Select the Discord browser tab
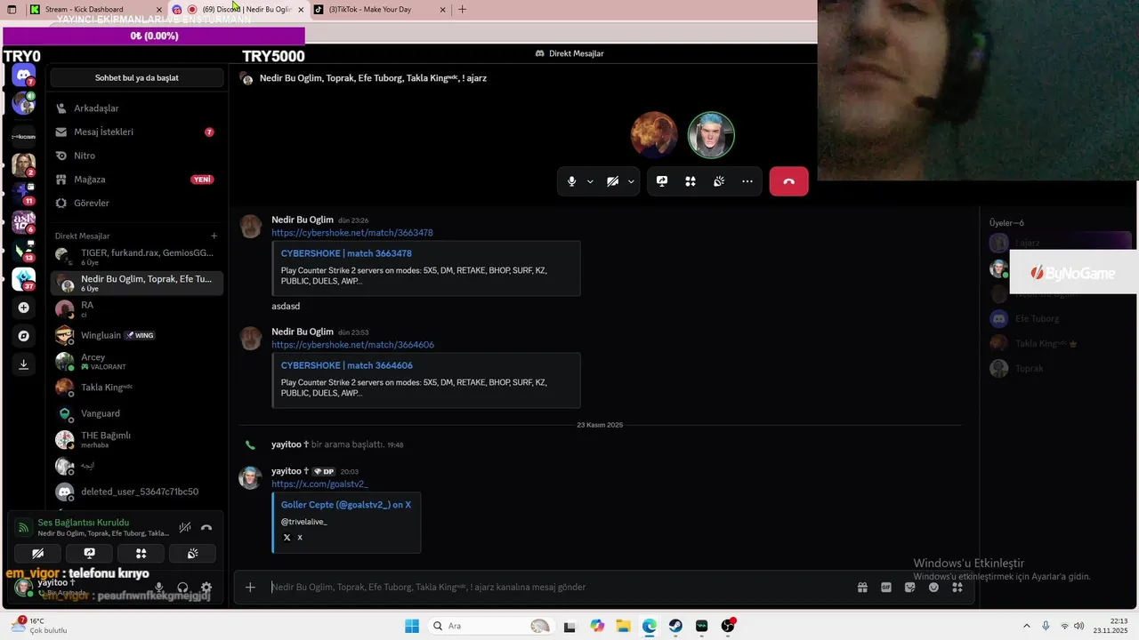The image size is (1139, 640). point(238,9)
